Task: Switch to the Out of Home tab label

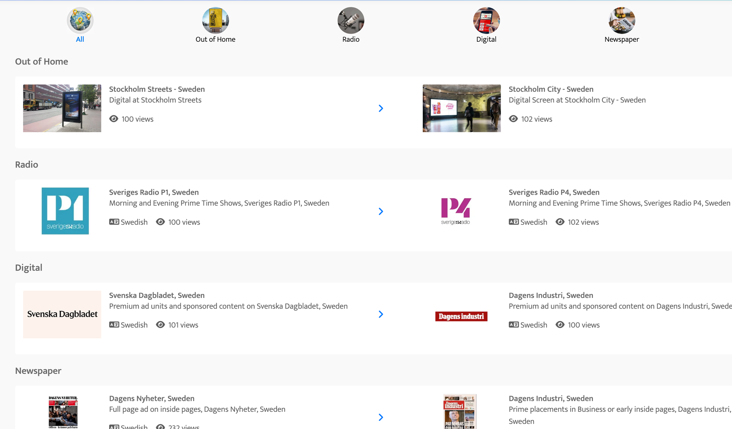Action: [x=216, y=39]
